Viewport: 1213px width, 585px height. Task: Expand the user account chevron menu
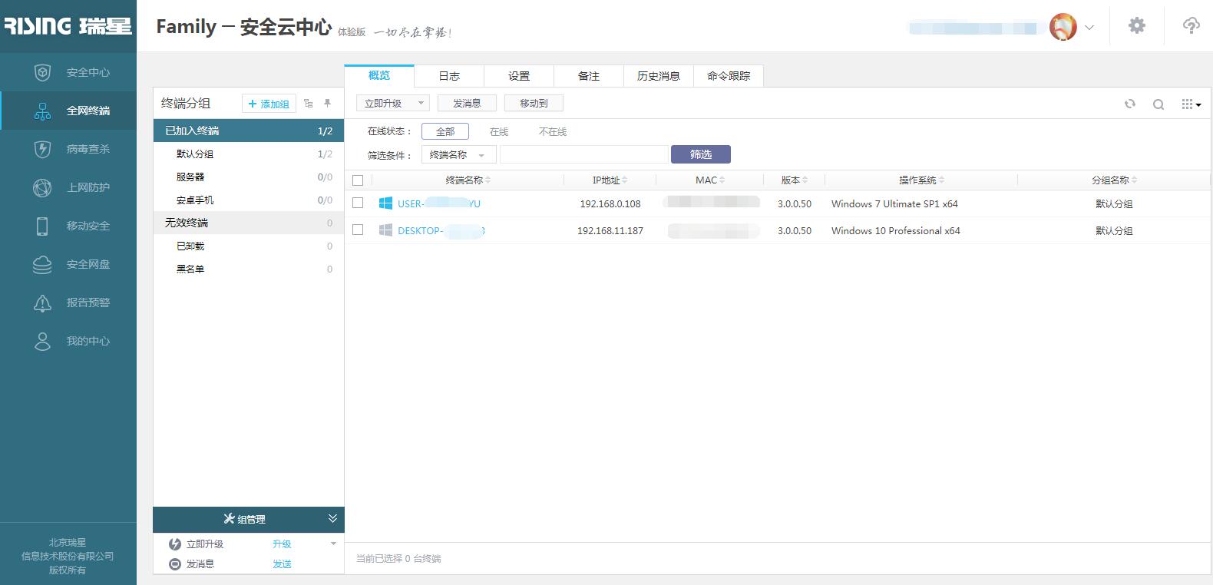click(1089, 28)
